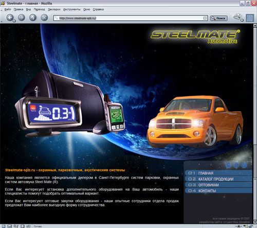Reload the page with the reload button
The image size is (257, 228).
33,17
